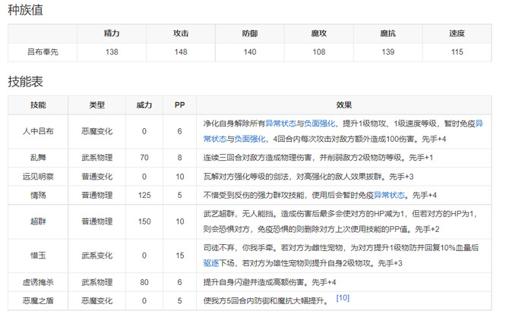Select 普通变化 type in 远见明察 row

click(96, 177)
